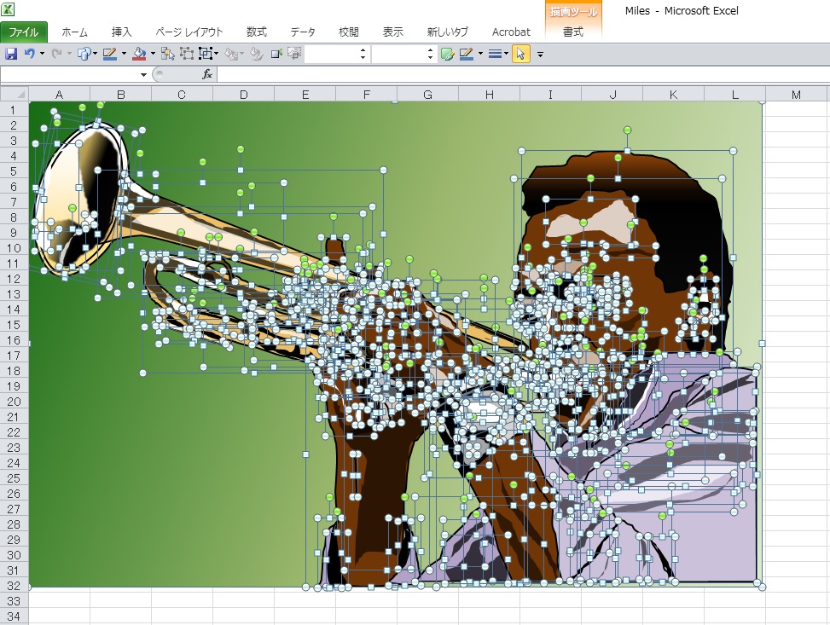
Task: Open the Acrobat tab
Action: tap(511, 32)
